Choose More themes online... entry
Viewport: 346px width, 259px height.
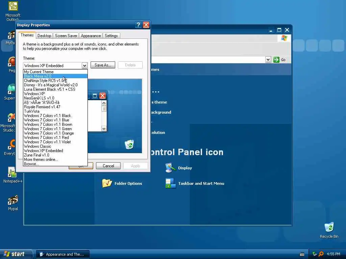pos(55,160)
